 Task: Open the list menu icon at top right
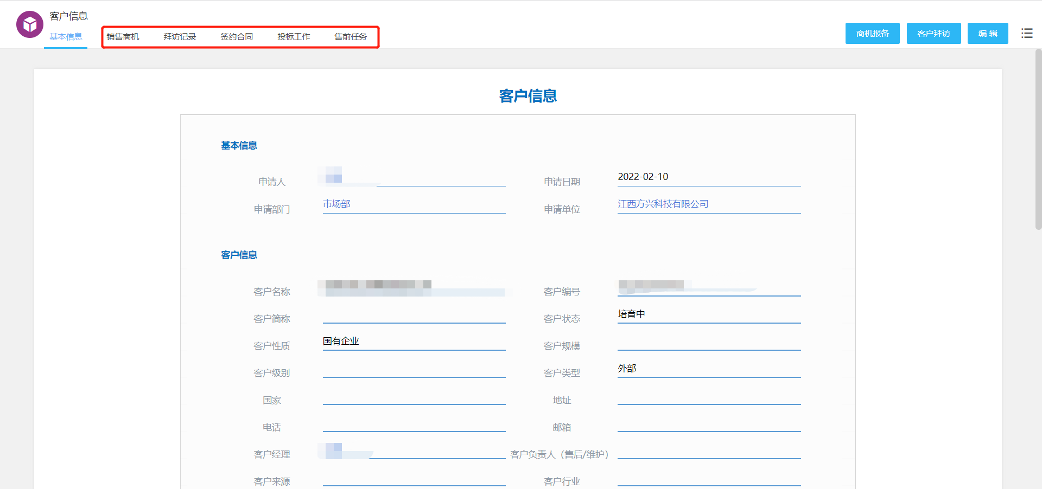point(1027,33)
